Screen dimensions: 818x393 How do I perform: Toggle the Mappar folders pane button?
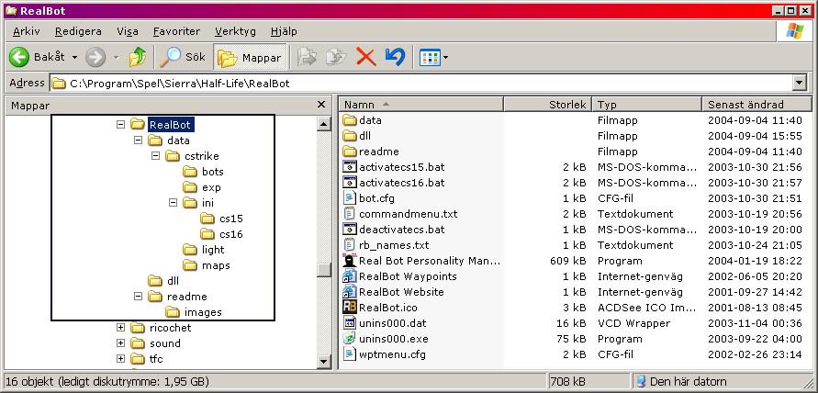251,58
